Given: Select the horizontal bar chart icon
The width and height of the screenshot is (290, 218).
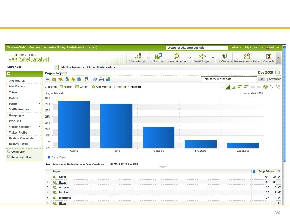Looking at the screenshot, I should click(x=240, y=86).
